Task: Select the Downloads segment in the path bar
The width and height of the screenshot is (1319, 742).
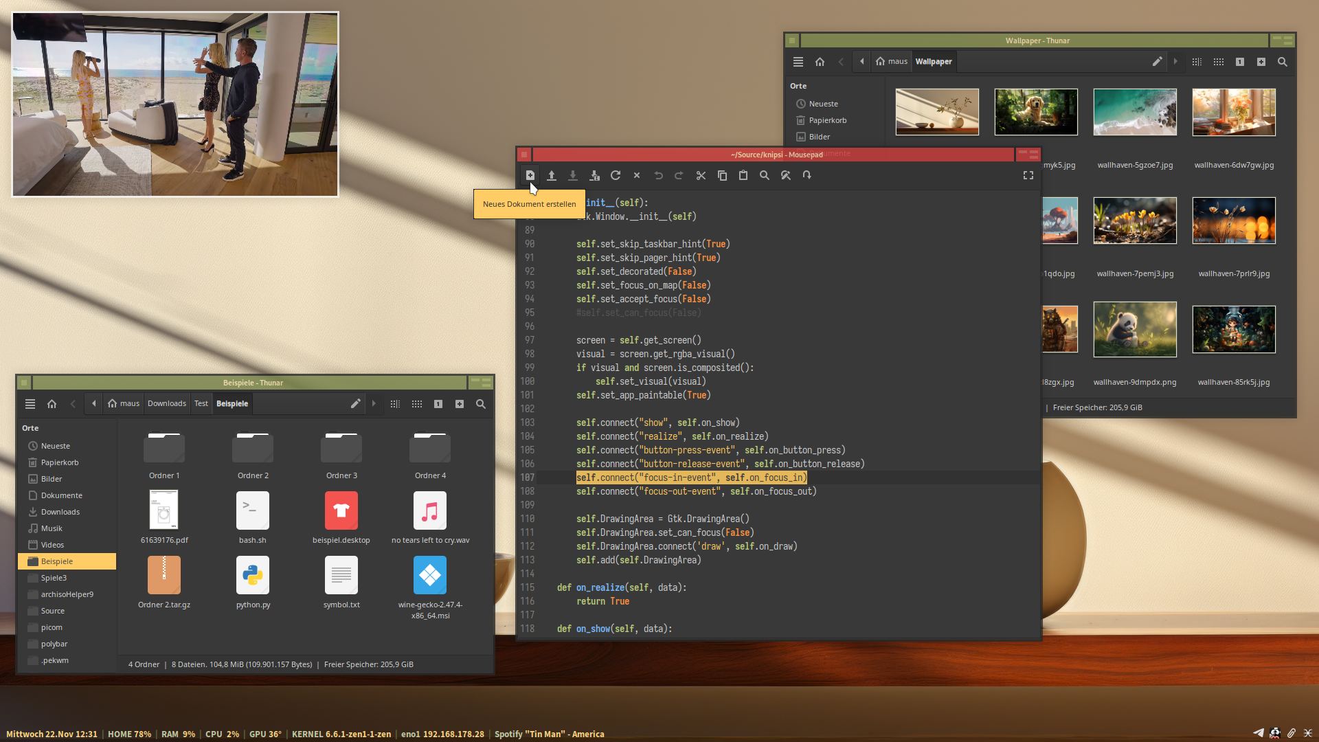Action: 167,404
